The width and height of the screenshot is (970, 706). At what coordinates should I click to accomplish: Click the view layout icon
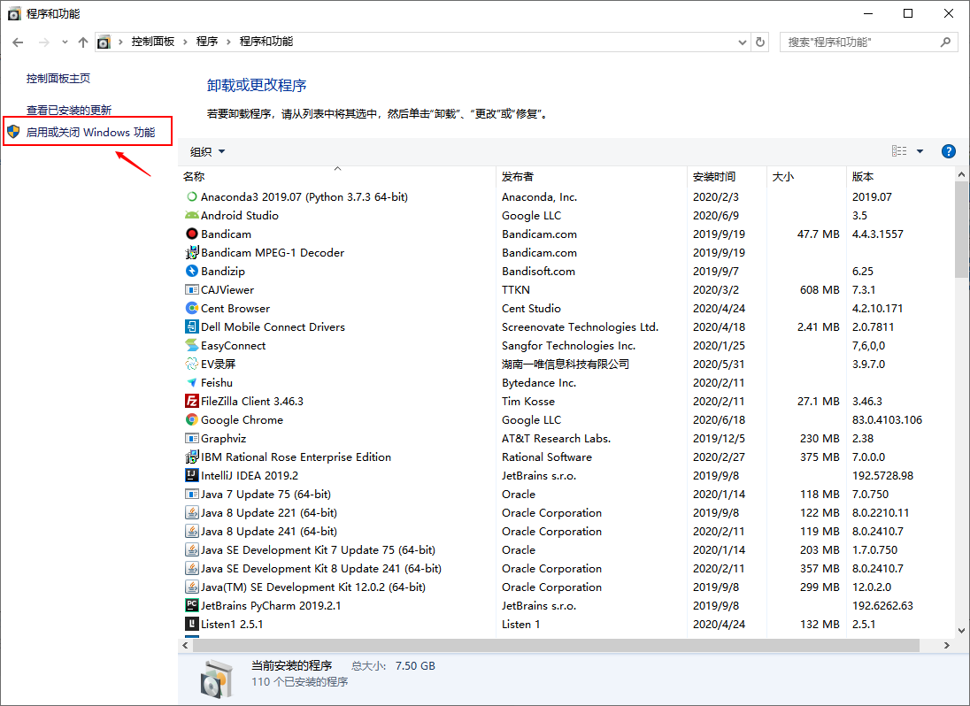coord(899,151)
